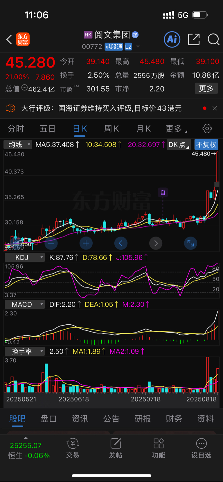Switch to 月K chart tab

pos(144,129)
